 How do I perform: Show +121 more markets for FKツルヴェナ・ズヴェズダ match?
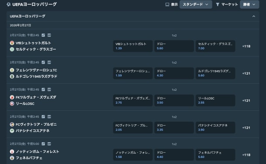(x=246, y=100)
